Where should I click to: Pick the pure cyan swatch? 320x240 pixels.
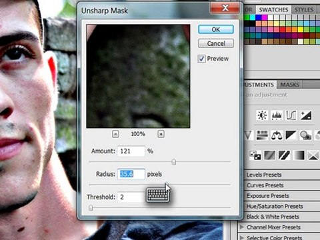tap(253, 17)
